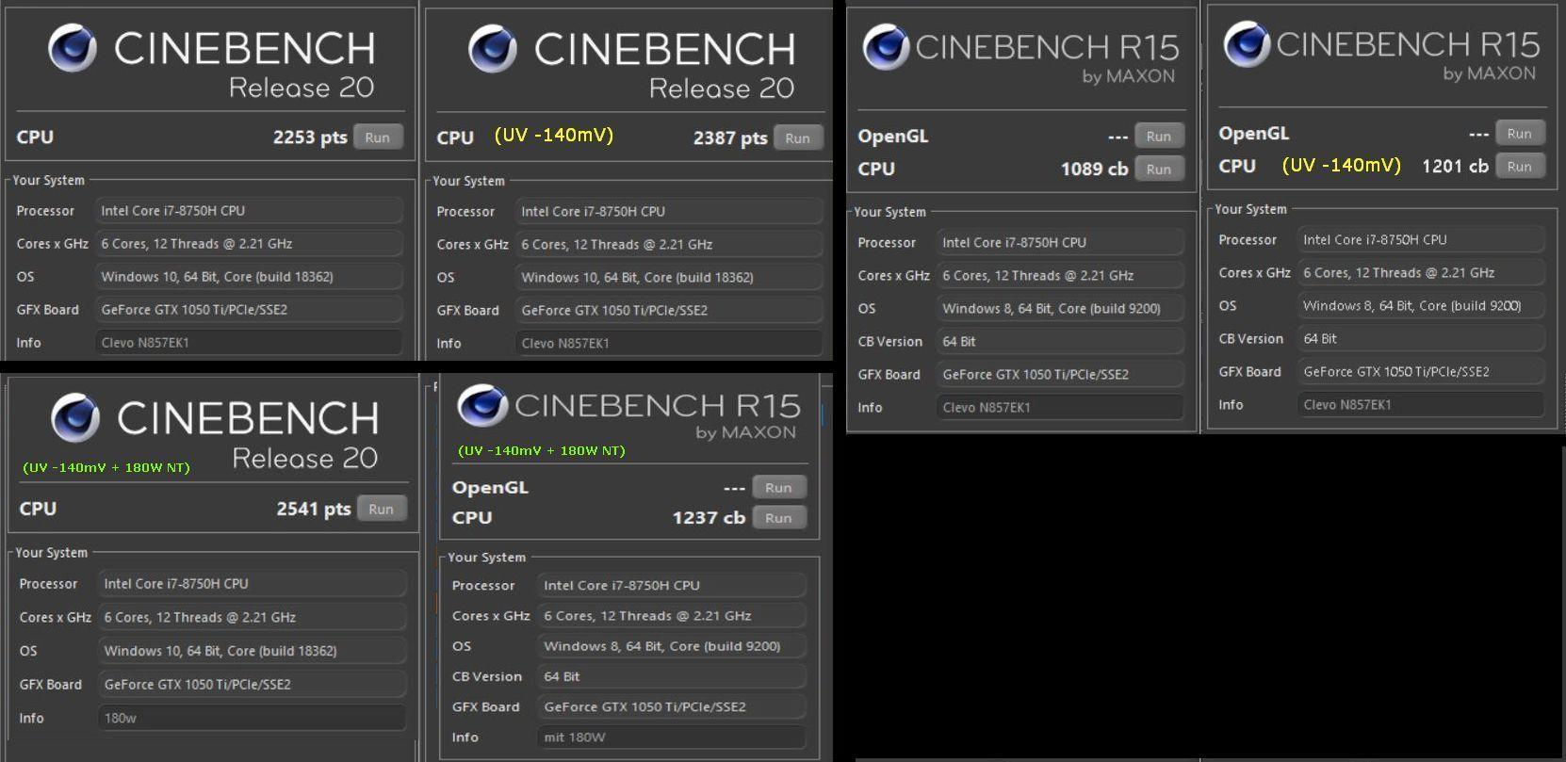The image size is (1566, 762).
Task: Click the Cinebench R15 logo above the 1237 cb score
Action: (x=482, y=406)
